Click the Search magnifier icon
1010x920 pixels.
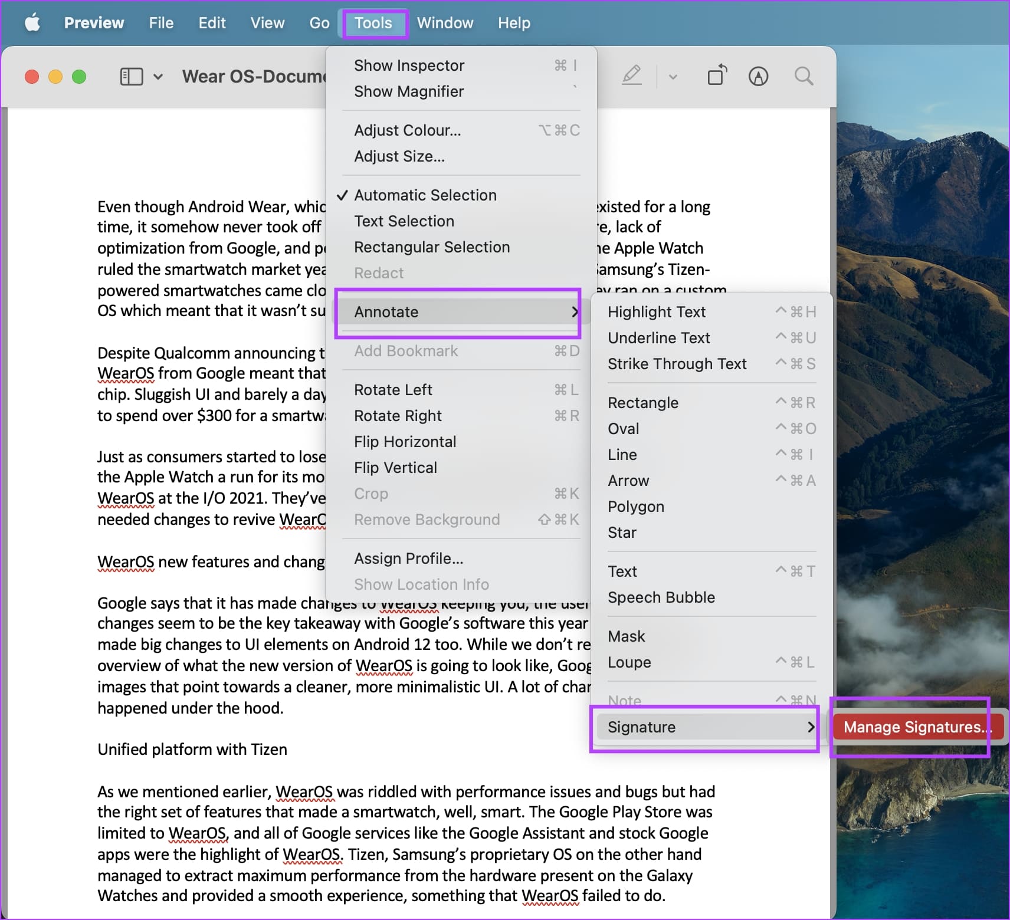pyautogui.click(x=804, y=76)
